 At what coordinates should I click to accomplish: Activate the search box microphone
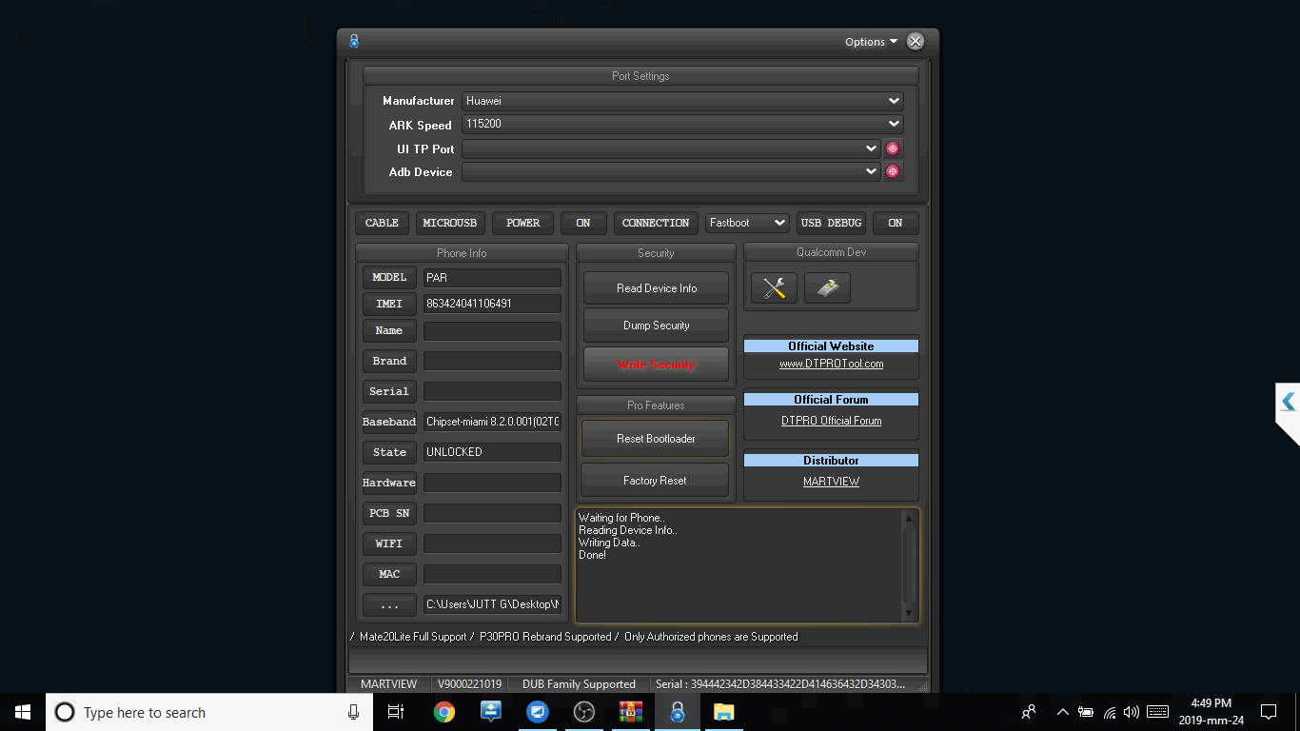(353, 712)
